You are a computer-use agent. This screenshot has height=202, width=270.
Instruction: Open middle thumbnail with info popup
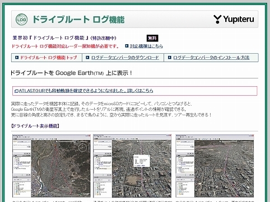pyautogui.click(x=132, y=166)
